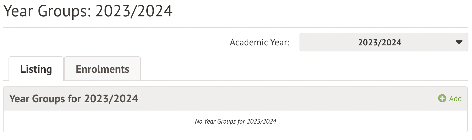
Task: Change the academic year from 2023/2024
Action: [x=383, y=42]
